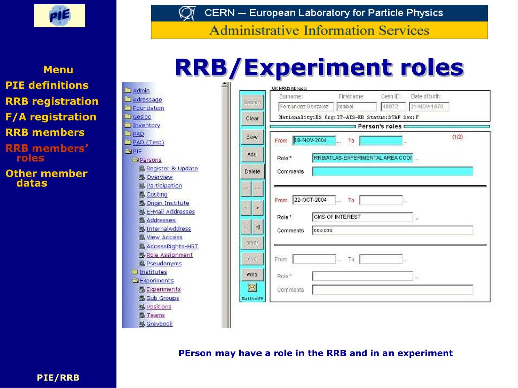Click the Costing page icon
This screenshot has width=518, height=388.
pos(142,195)
